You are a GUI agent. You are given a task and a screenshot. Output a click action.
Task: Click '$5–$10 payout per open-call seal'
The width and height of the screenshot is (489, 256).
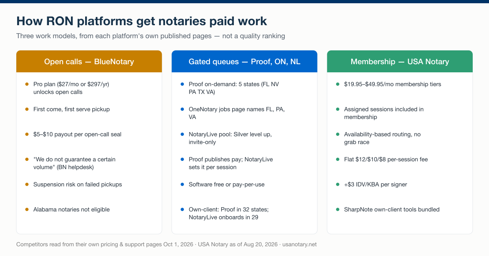(77, 134)
